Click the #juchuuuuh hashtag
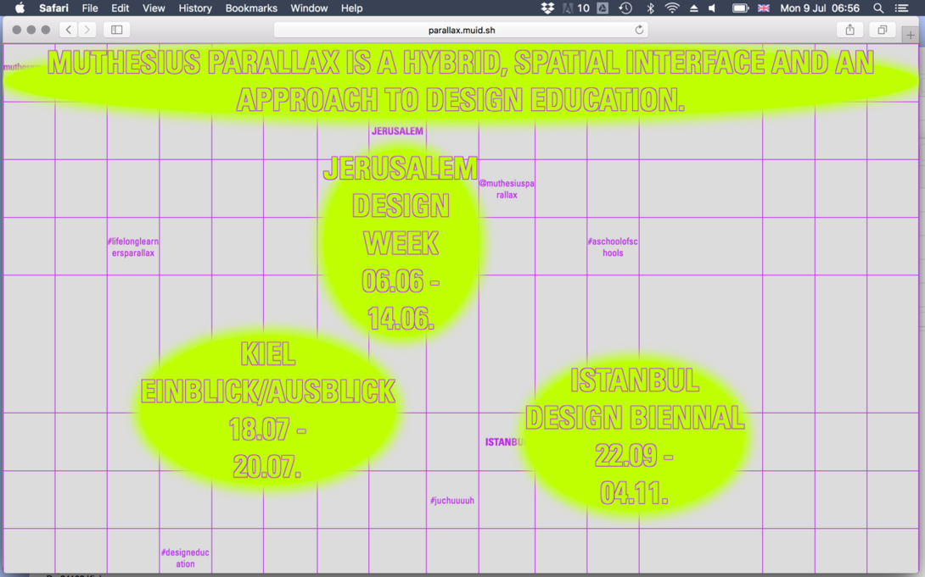Viewport: 925px width, 577px height. click(x=451, y=501)
